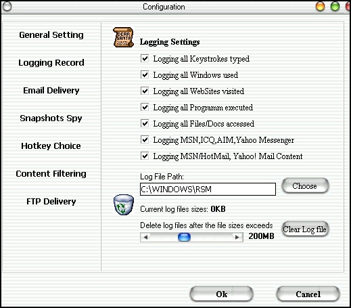Uncheck Logging all Programm executed
Screen dimensions: 351x308
145,107
